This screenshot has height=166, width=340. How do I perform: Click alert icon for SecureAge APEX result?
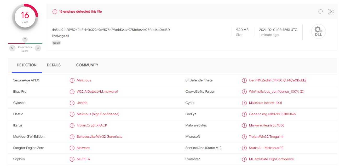[x=72, y=80]
